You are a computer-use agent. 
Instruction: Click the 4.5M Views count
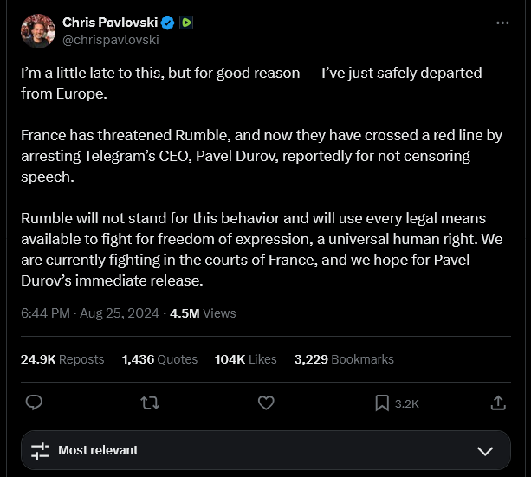click(x=203, y=313)
